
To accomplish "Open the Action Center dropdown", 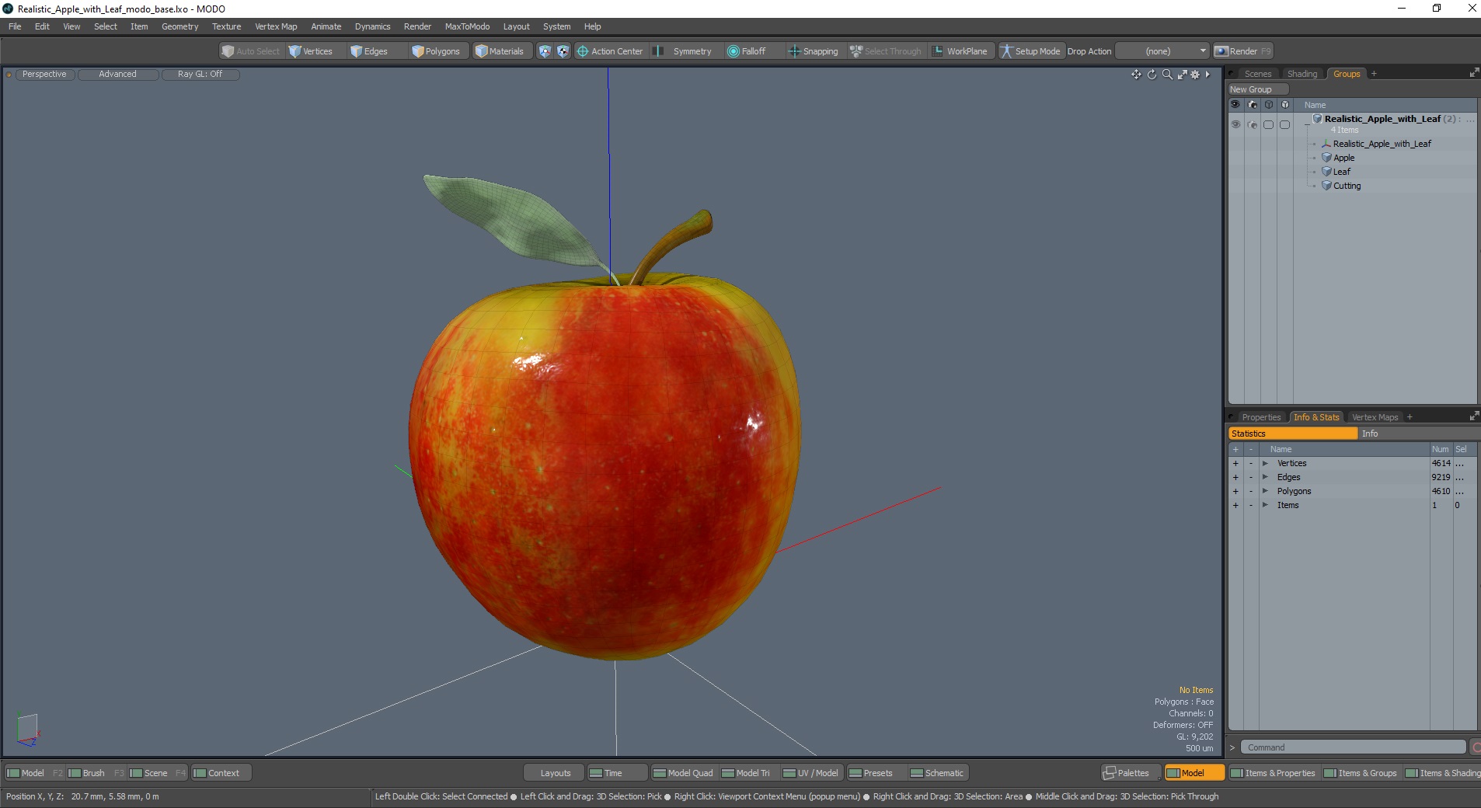I will pos(610,51).
